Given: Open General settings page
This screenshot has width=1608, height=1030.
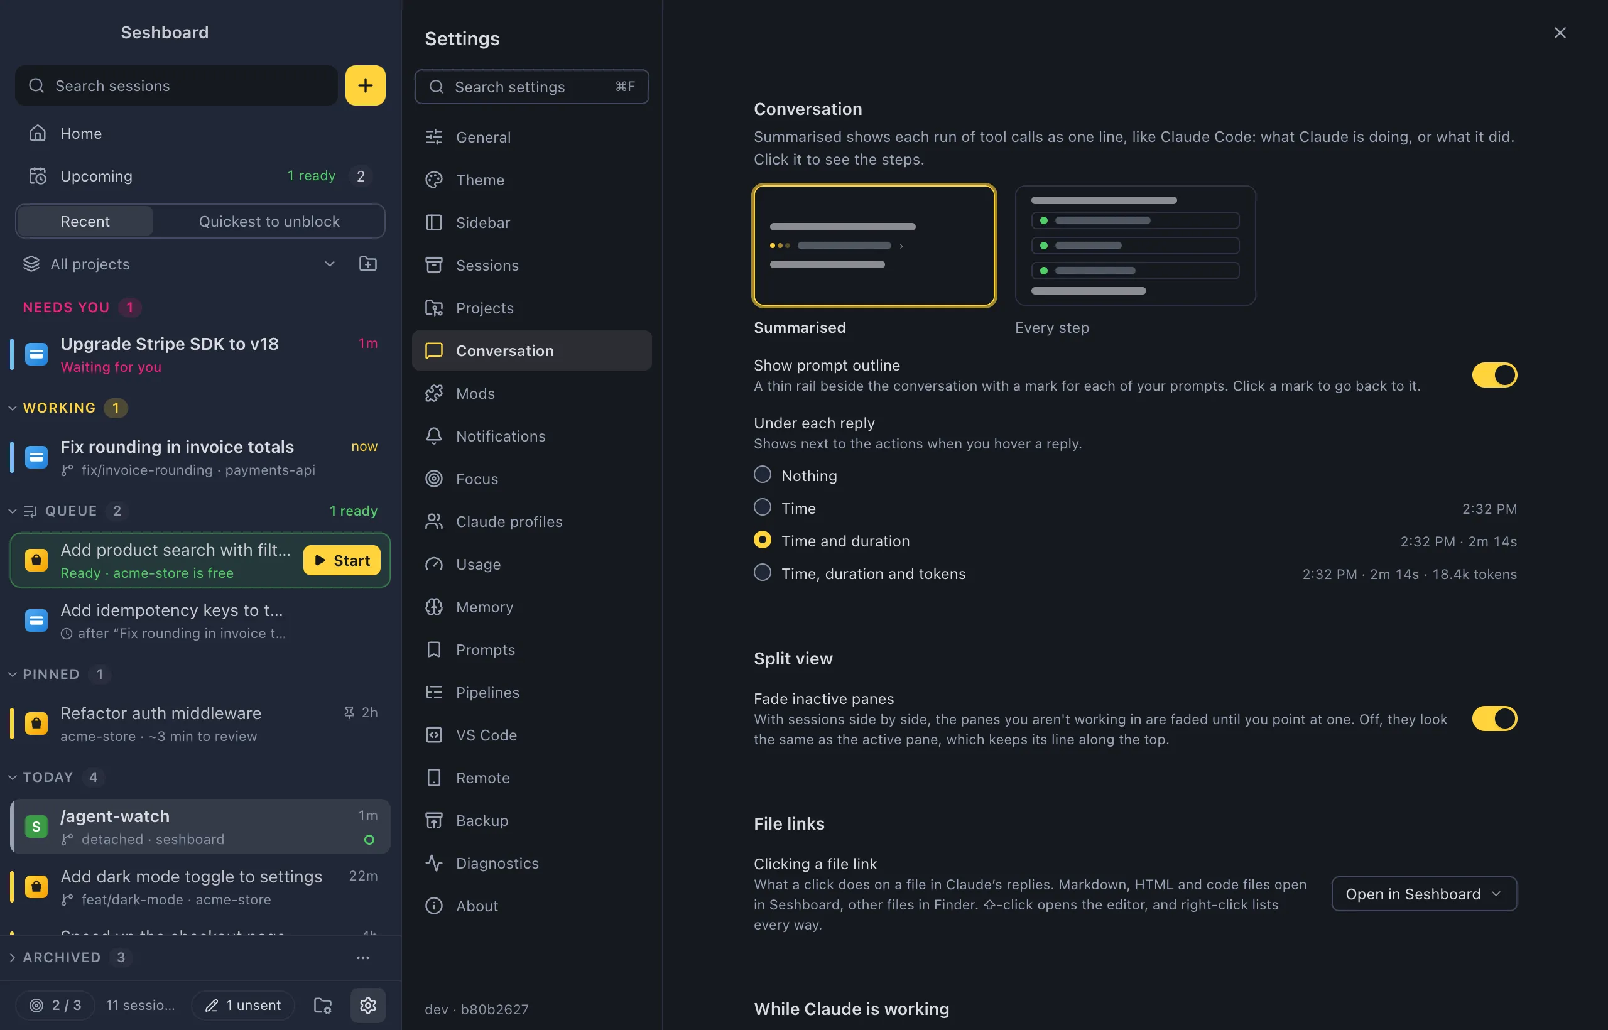Looking at the screenshot, I should click(x=532, y=137).
